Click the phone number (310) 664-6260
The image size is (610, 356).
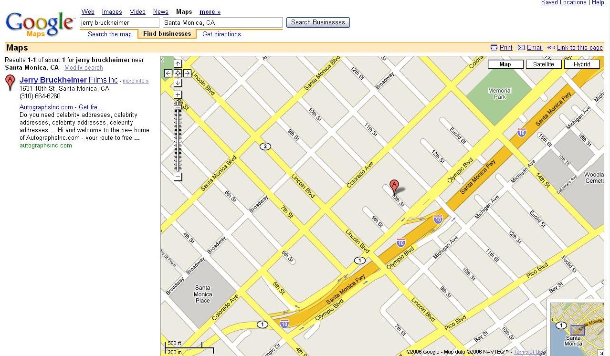[x=40, y=96]
